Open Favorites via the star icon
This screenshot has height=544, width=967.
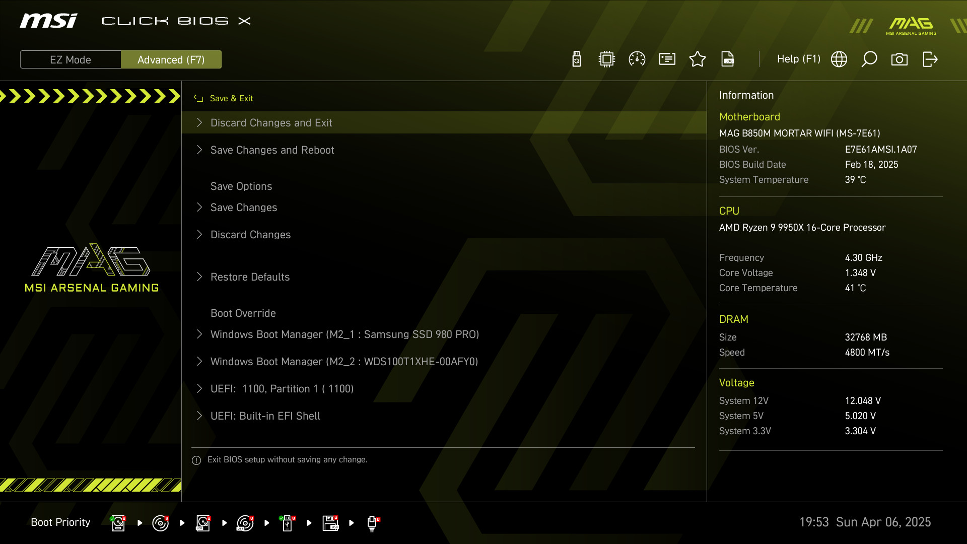698,59
